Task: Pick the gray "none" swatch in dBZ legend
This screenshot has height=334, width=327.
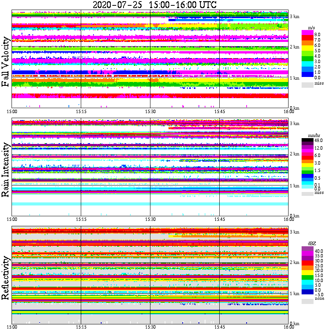Action: [307, 301]
